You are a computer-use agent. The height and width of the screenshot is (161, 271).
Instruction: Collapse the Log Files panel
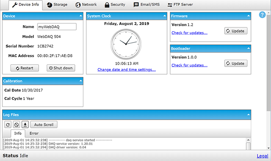coord(248,115)
